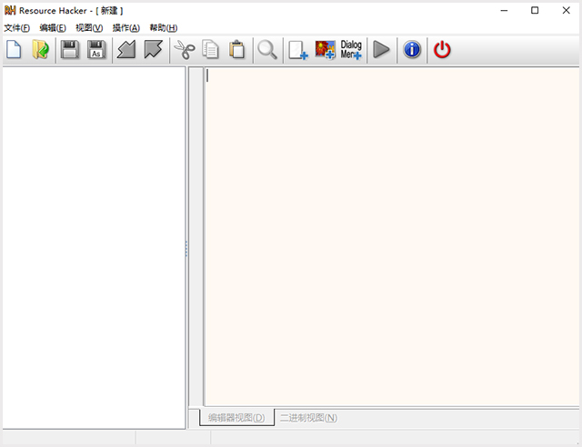The image size is (582, 447).
Task: Click the Add blank resource icon
Action: tap(298, 50)
